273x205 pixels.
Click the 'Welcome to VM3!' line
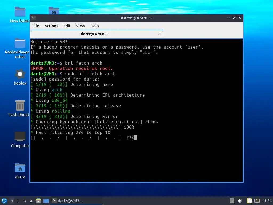pos(50,42)
